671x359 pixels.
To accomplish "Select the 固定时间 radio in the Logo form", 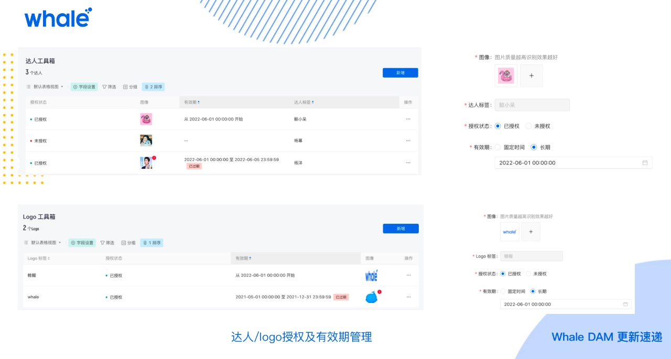I will pos(503,291).
